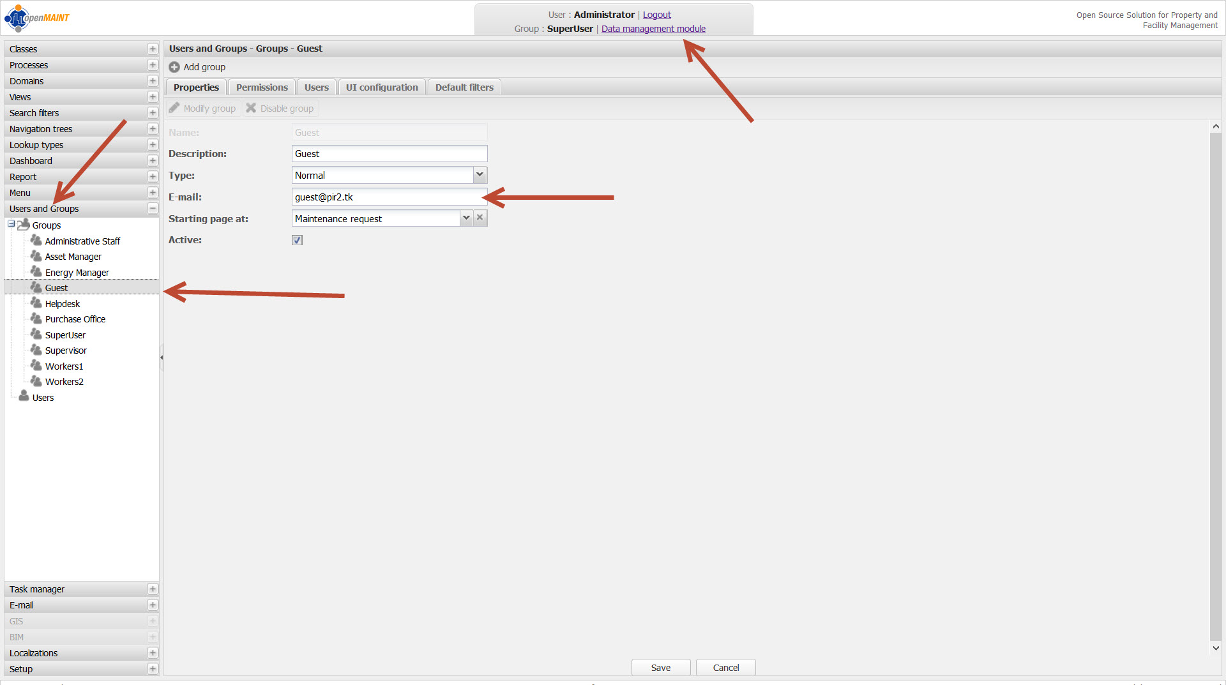Open the UI configuration tab
Image resolution: width=1226 pixels, height=685 pixels.
coord(382,87)
